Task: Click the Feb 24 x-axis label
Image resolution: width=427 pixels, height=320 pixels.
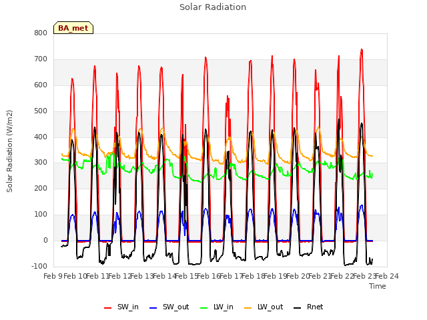Action: 387,276
